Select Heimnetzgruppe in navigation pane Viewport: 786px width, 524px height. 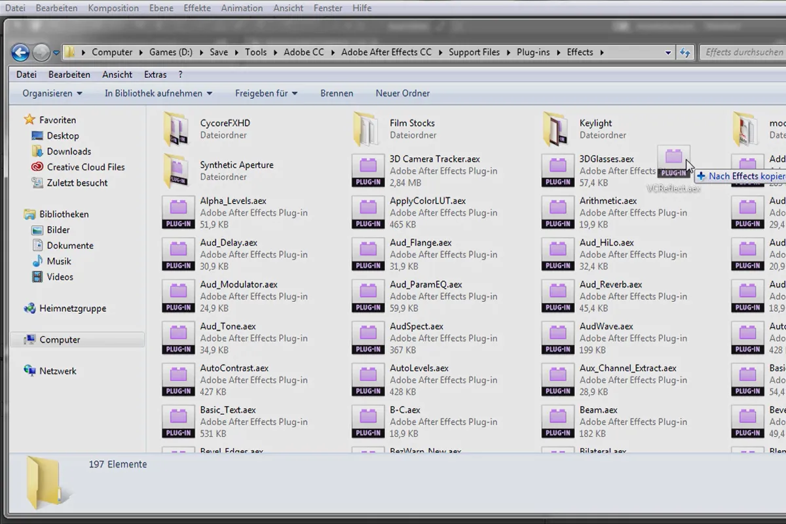[65, 309]
